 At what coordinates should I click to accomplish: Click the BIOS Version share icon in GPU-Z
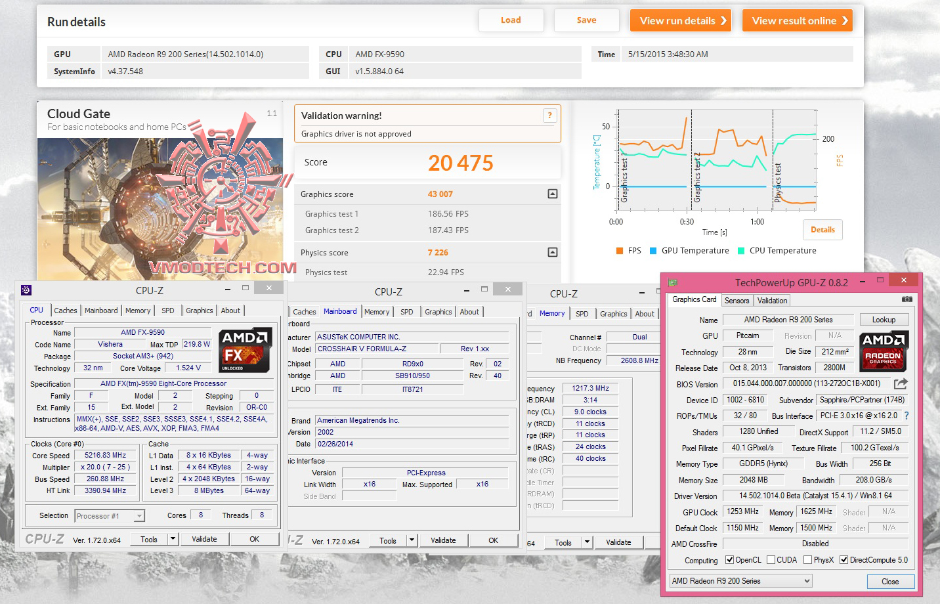coord(901,383)
